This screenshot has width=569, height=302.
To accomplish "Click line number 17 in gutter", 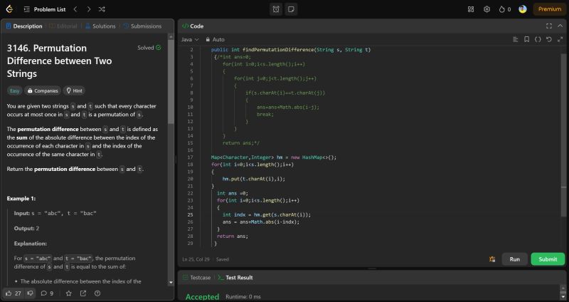I will click(190, 157).
